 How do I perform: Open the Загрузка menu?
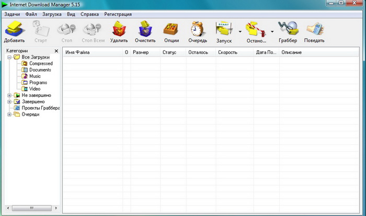coord(52,14)
